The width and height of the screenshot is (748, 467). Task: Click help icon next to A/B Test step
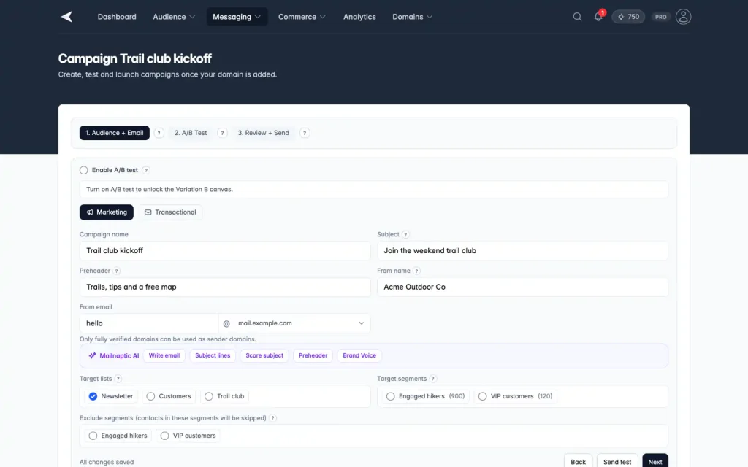coord(222,133)
